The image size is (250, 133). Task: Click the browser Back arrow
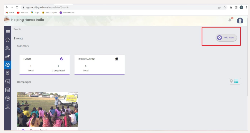click(x=7, y=7)
